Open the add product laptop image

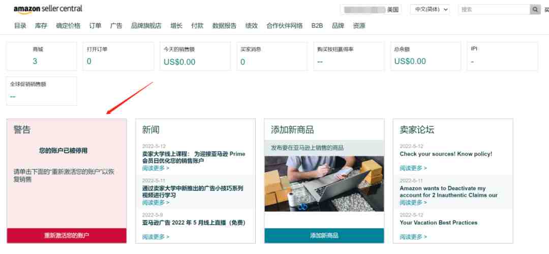(x=324, y=183)
